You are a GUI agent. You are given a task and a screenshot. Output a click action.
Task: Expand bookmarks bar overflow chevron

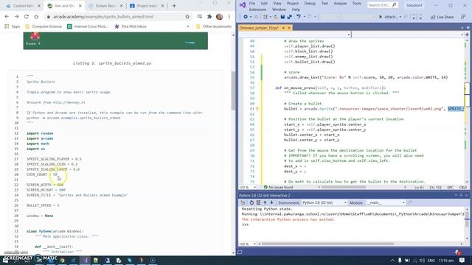188,26
